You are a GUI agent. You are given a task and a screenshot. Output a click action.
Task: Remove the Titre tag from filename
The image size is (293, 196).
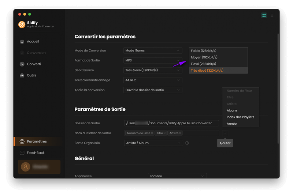tap(165, 133)
